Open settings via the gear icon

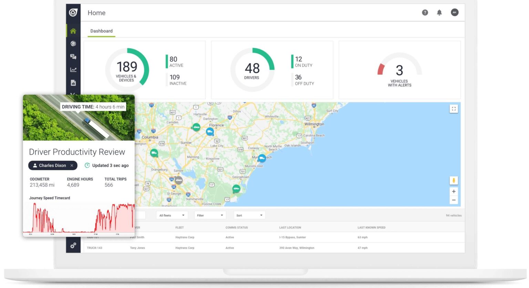coord(73,246)
